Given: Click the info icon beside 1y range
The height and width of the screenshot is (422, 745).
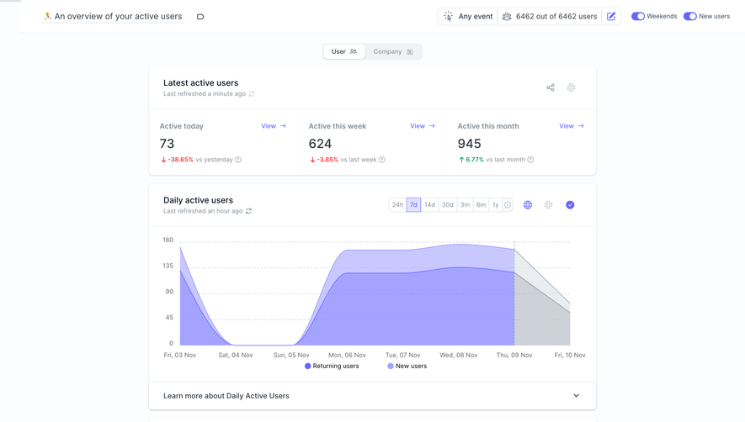Looking at the screenshot, I should click(x=508, y=205).
